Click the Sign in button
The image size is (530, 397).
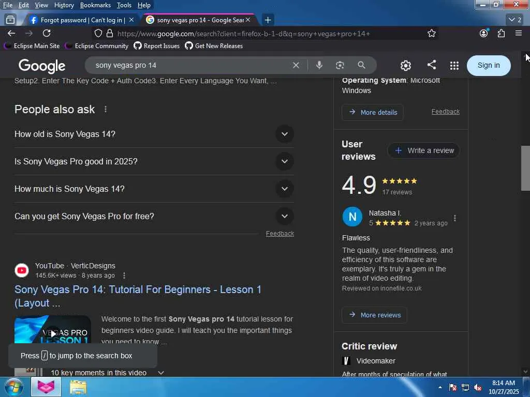tap(489, 65)
